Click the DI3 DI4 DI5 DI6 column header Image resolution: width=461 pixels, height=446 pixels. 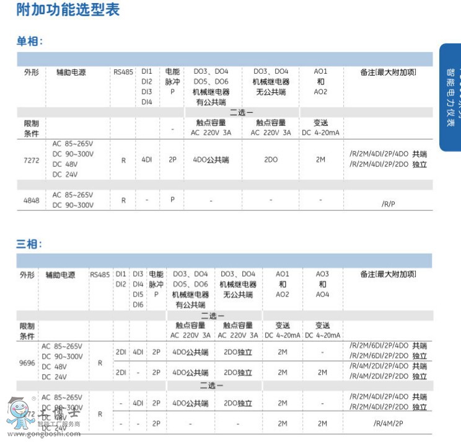pos(138,289)
